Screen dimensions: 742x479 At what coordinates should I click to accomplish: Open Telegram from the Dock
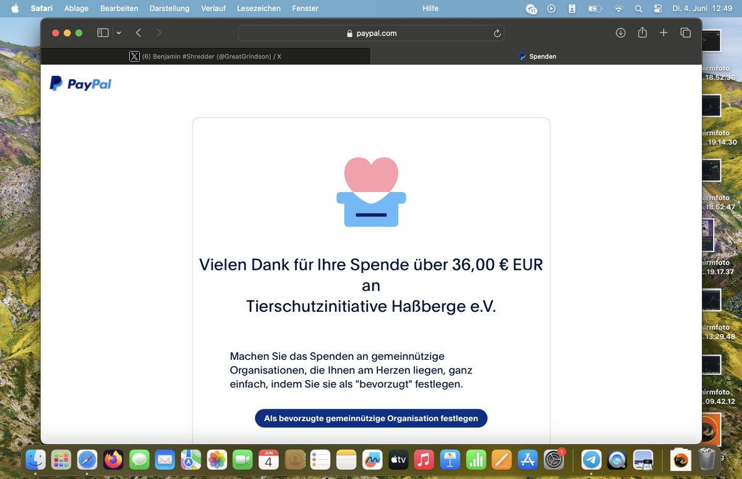tap(592, 459)
